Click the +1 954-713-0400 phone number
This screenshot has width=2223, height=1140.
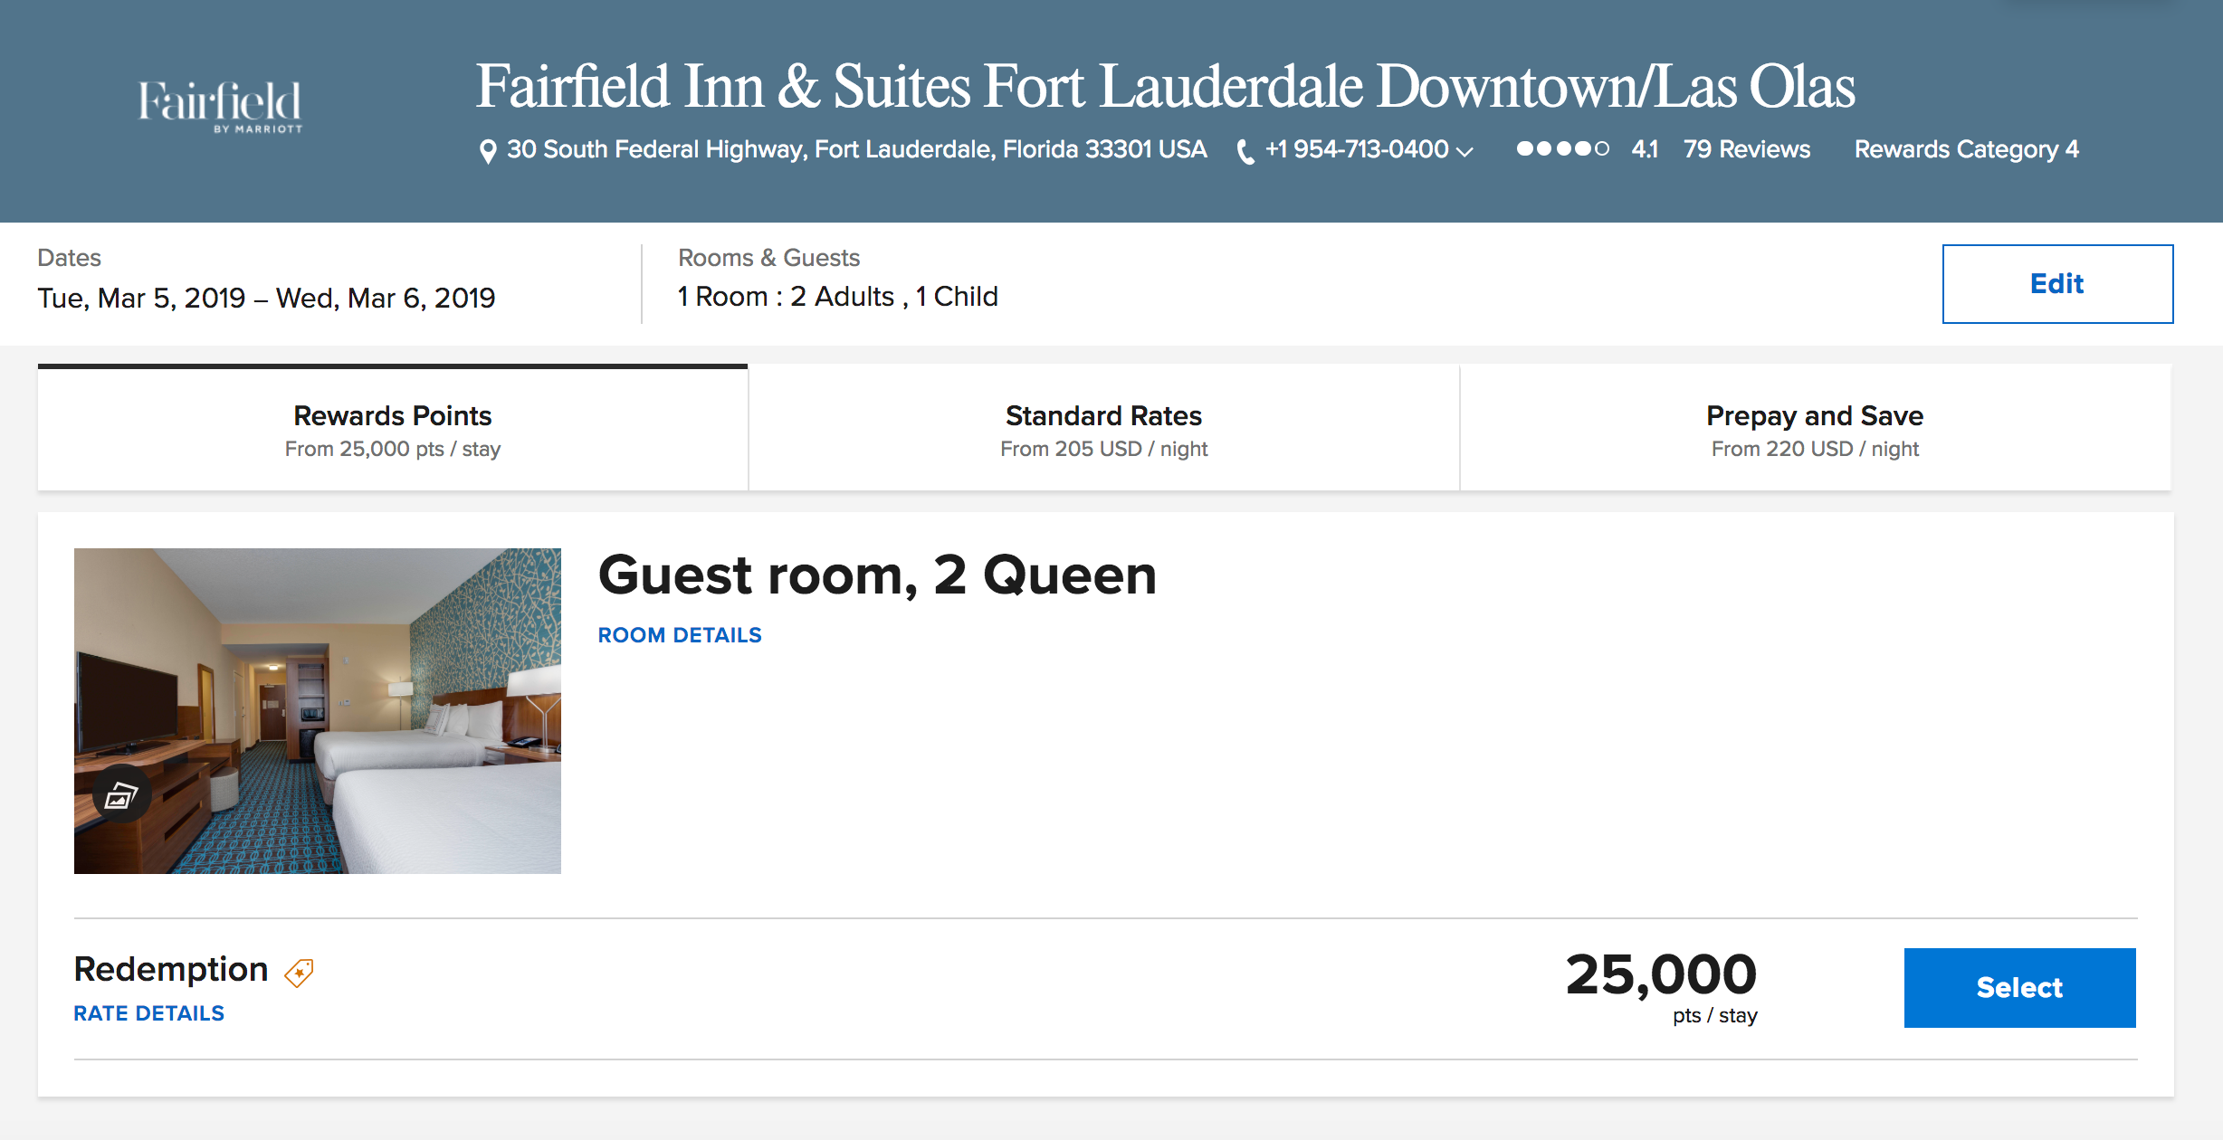click(x=1356, y=149)
